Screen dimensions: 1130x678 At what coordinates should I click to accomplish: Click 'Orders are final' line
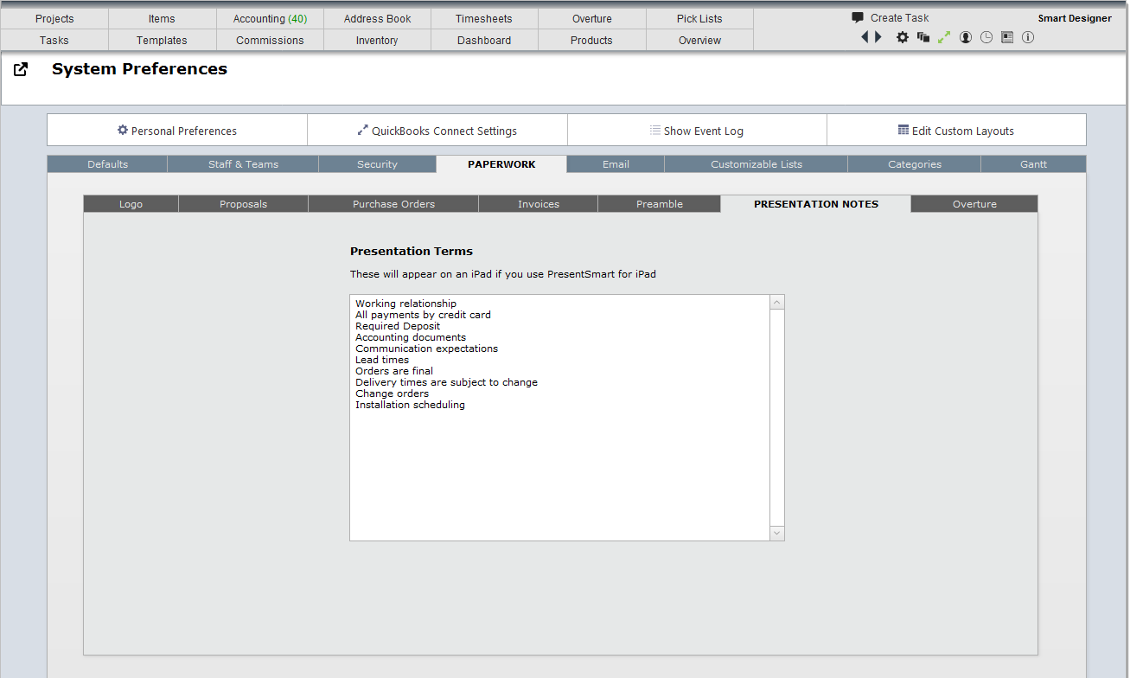(394, 371)
